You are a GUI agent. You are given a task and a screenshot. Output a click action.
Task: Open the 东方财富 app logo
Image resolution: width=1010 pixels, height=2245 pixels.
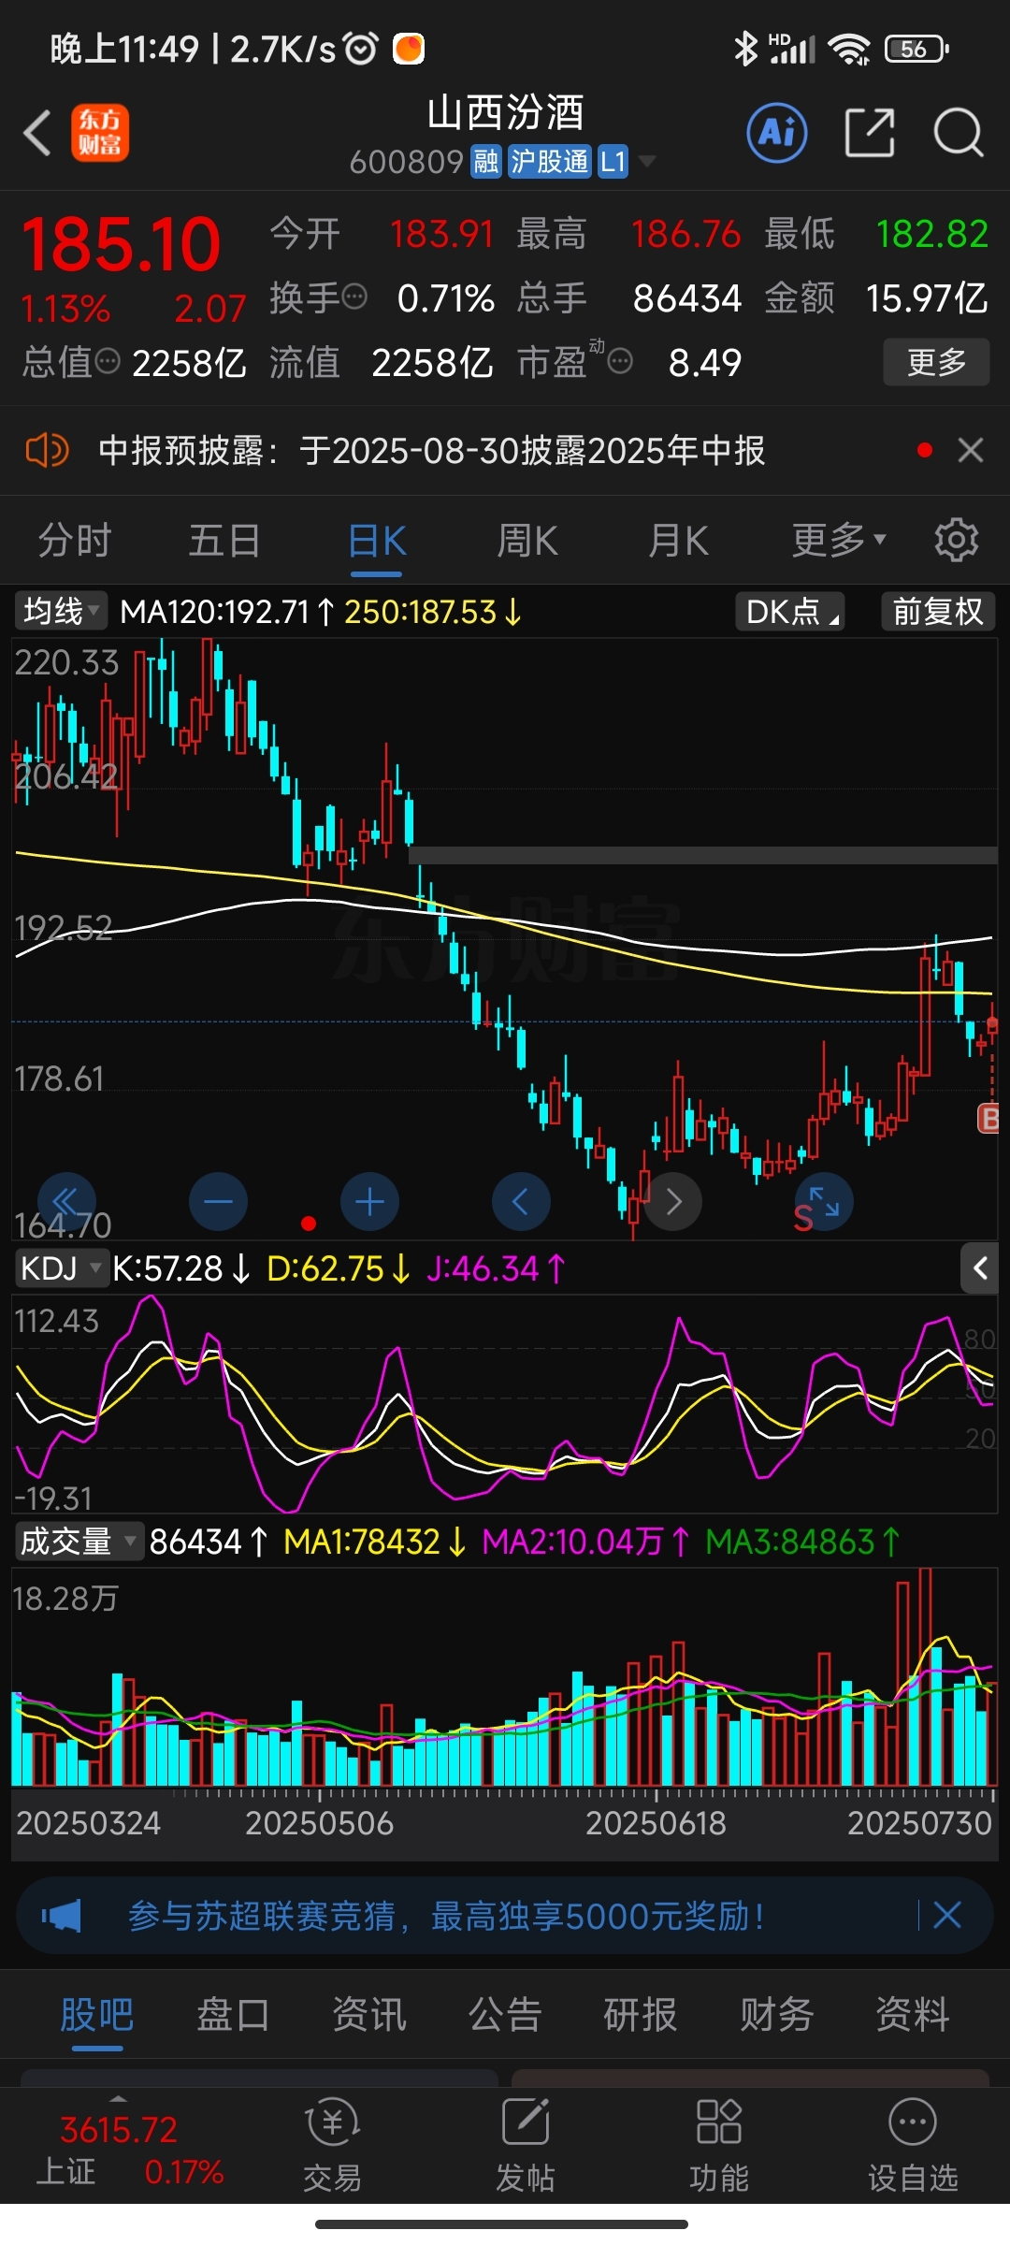point(100,133)
